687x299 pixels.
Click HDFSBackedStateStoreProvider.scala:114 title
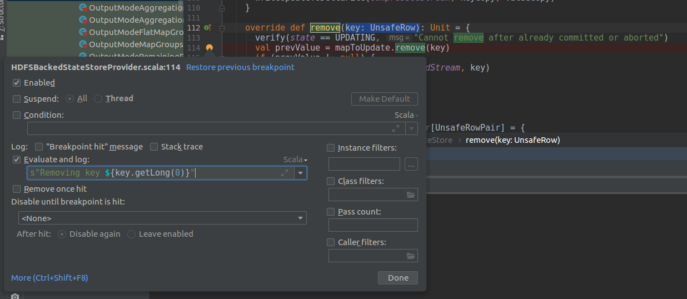point(96,67)
